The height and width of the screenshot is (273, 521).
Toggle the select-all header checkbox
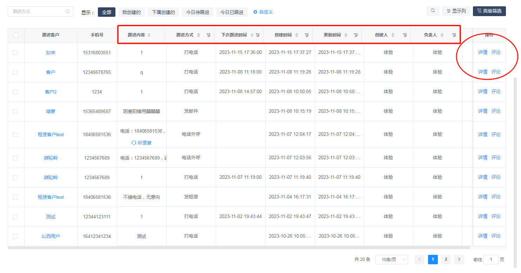pos(16,35)
